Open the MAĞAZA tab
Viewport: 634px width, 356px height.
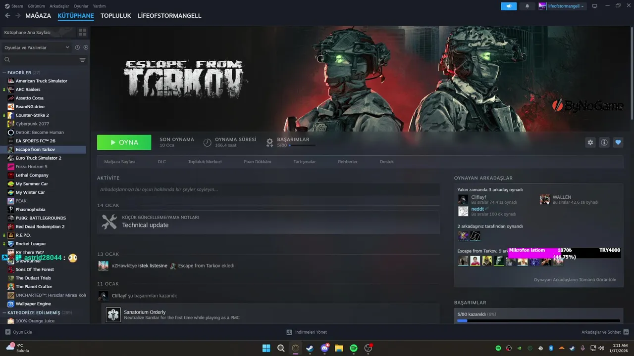point(38,16)
